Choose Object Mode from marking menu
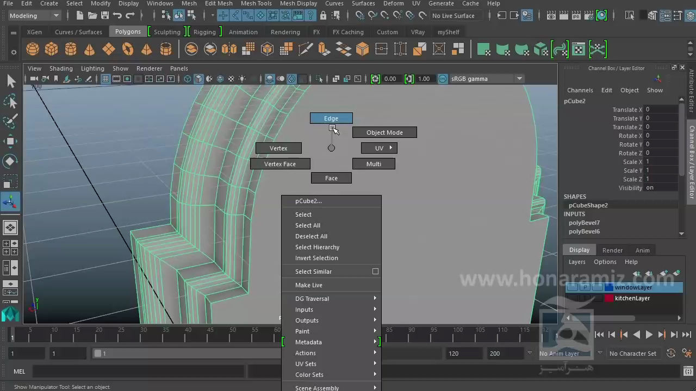Image resolution: width=696 pixels, height=391 pixels. click(384, 133)
